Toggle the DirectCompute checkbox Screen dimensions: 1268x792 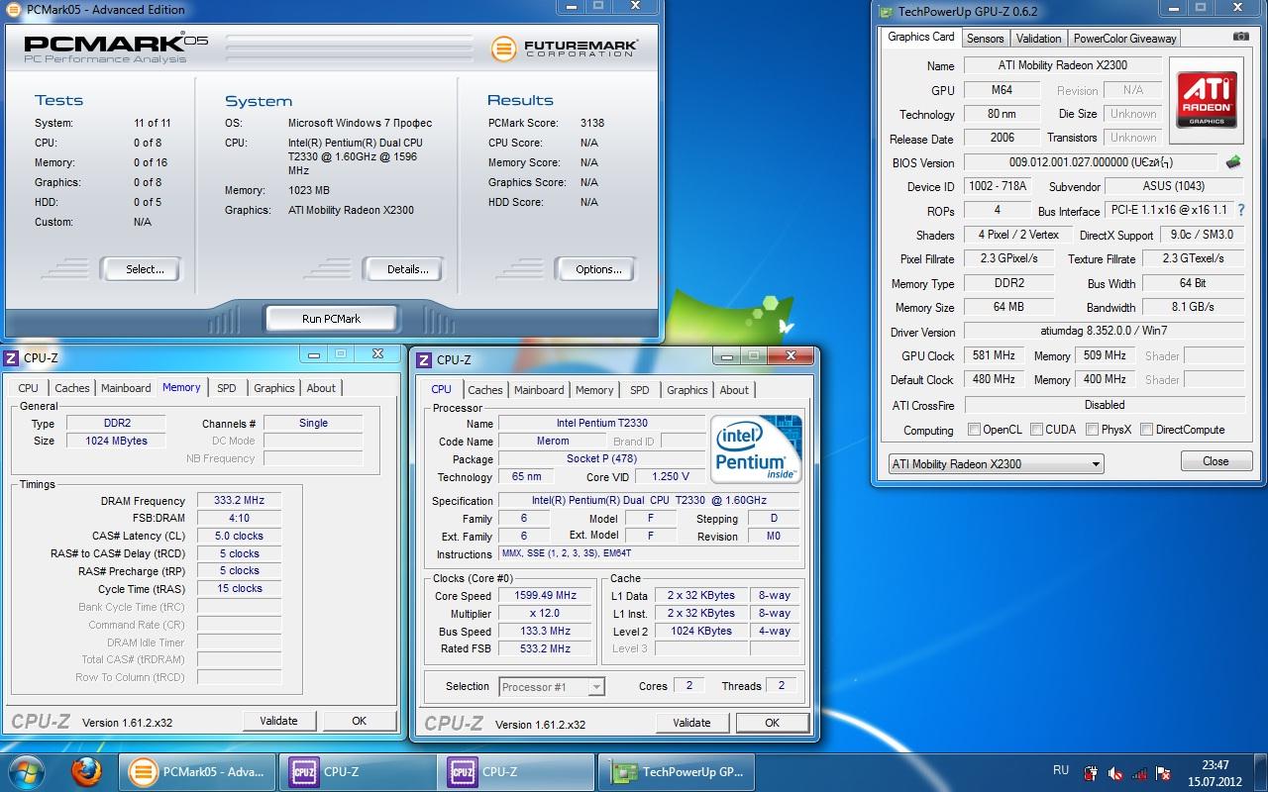point(1146,429)
